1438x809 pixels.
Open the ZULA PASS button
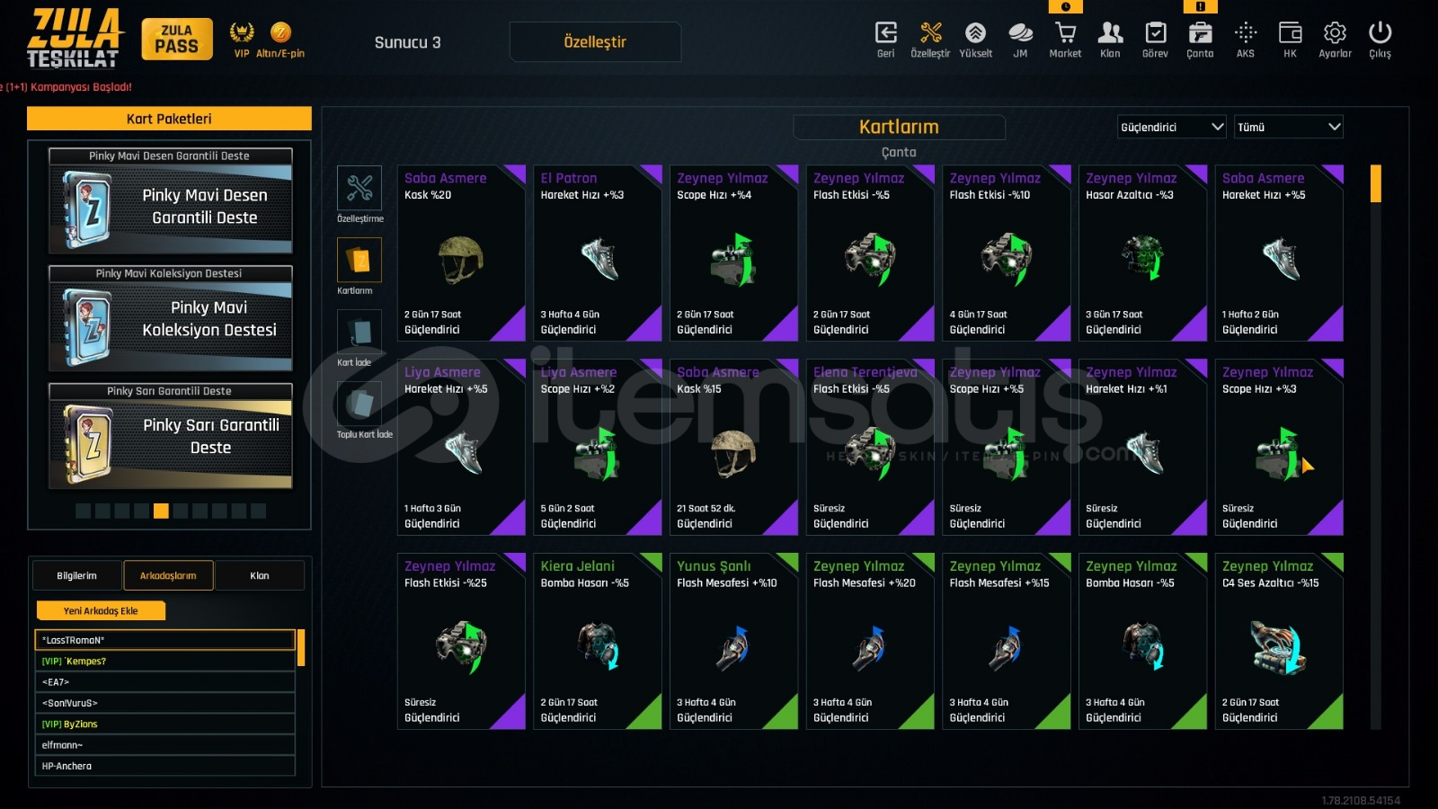[x=177, y=40]
